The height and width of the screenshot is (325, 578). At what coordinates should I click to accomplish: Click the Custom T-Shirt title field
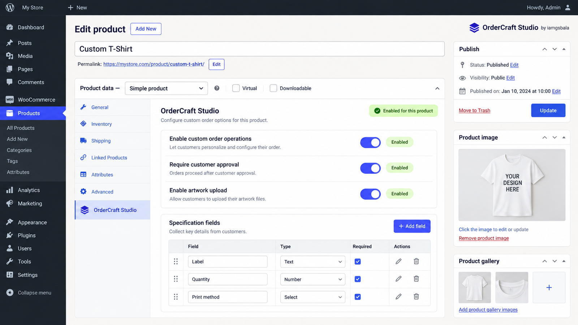point(259,49)
